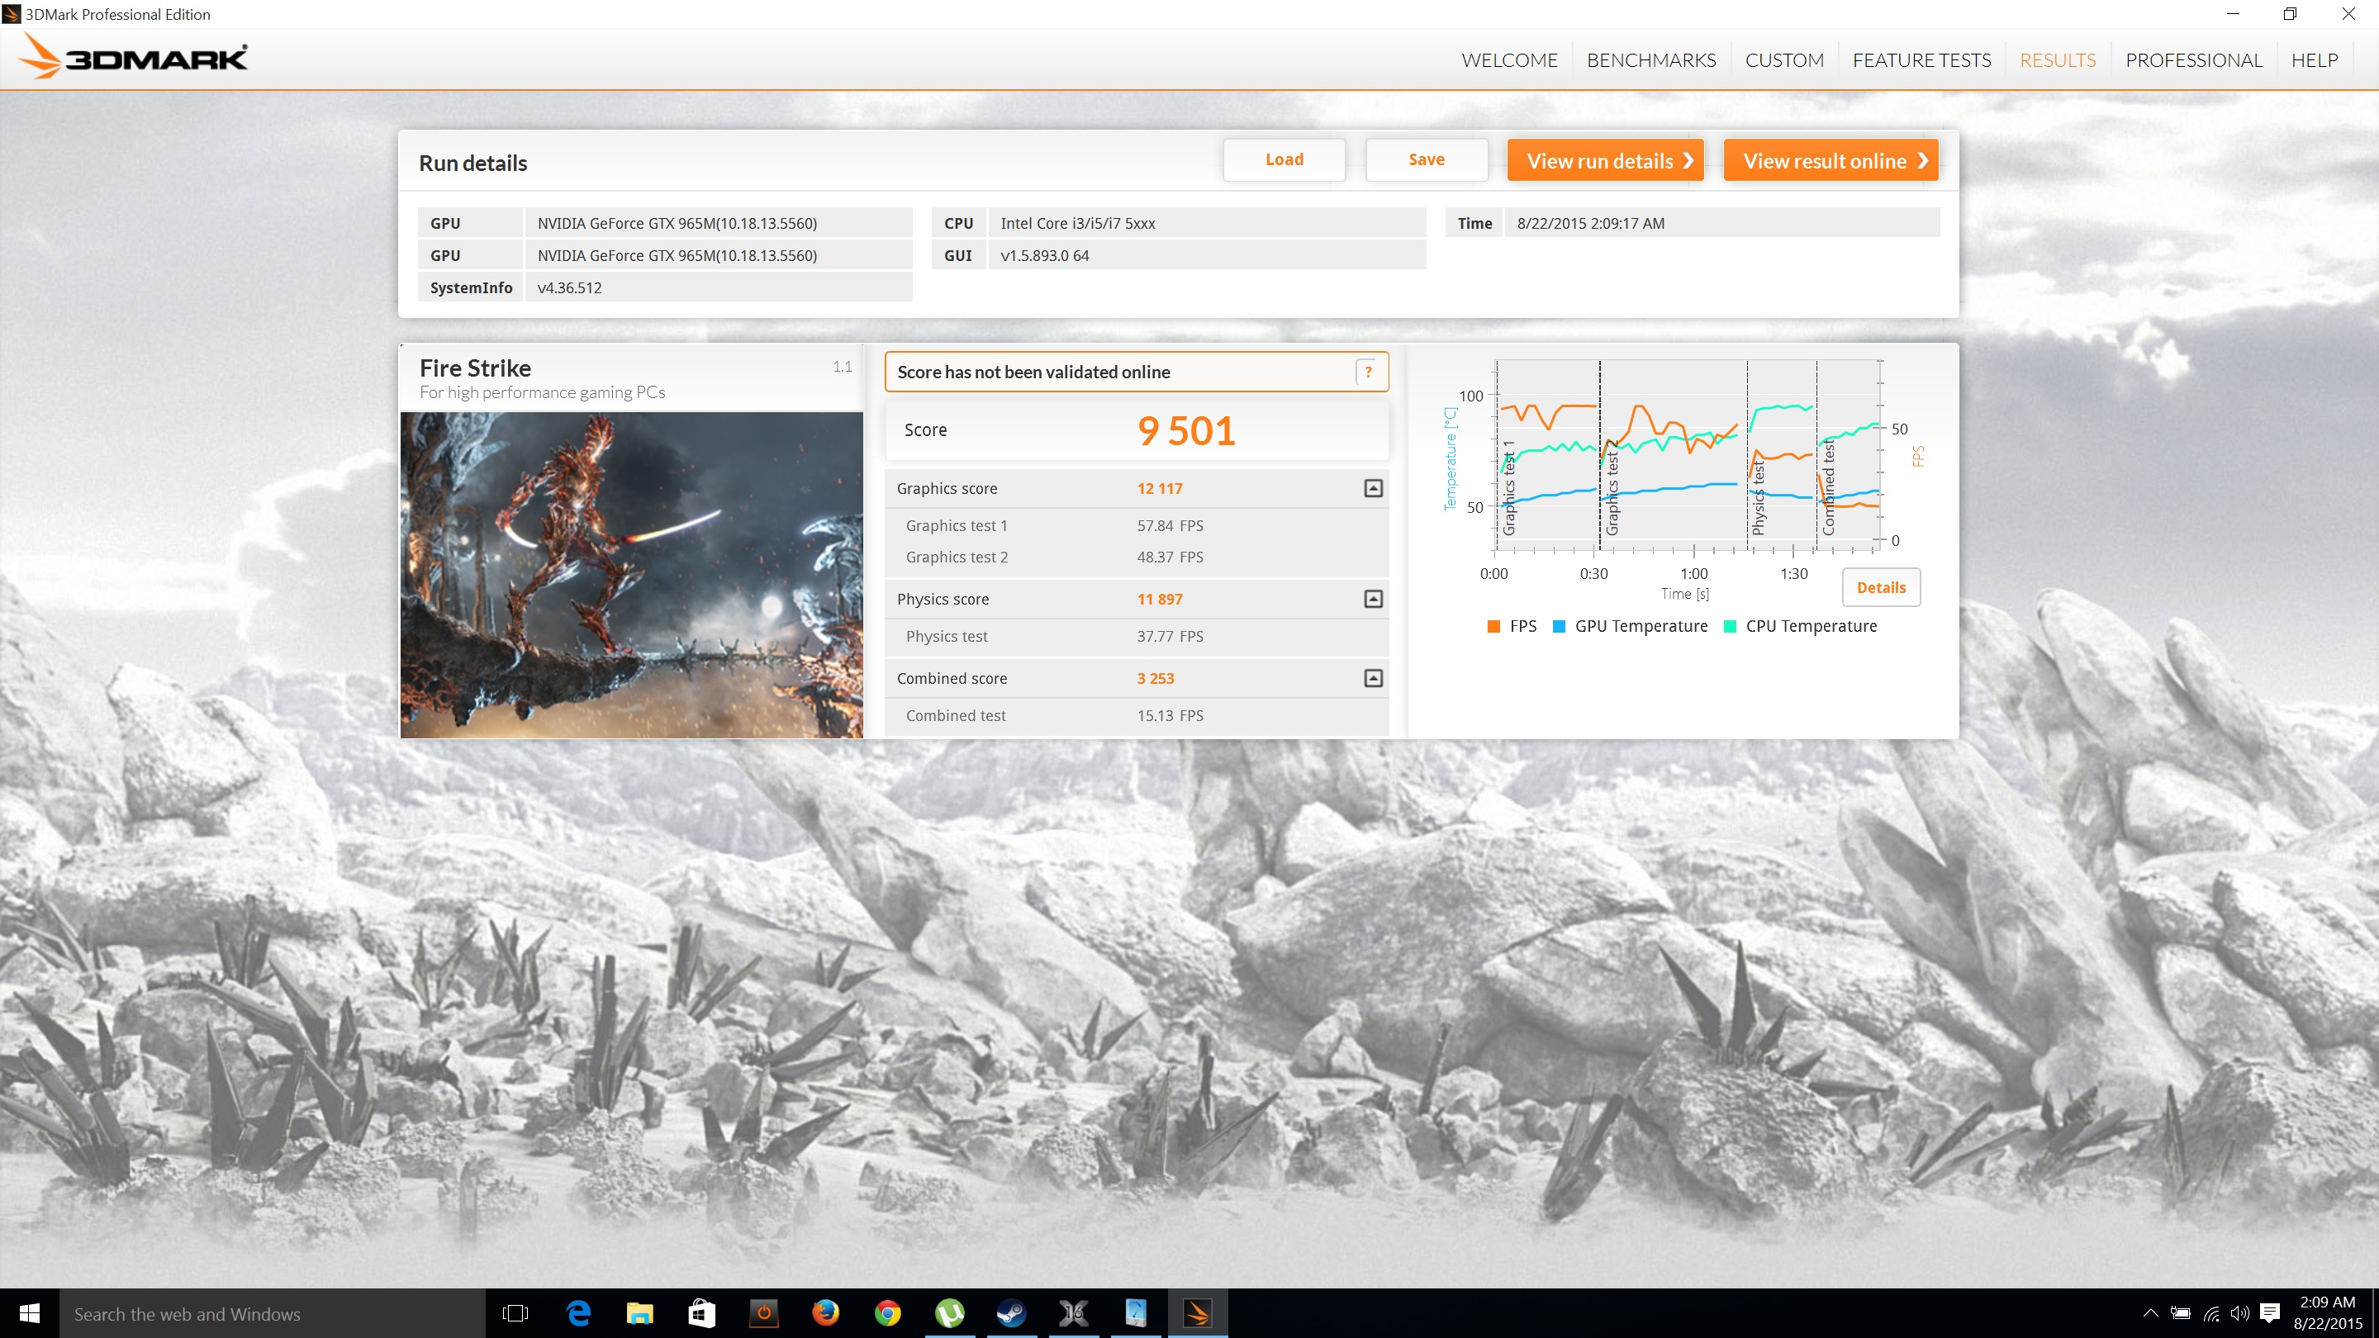Open the Windows Store from taskbar
Screen dimensions: 2379x1338
(x=702, y=1313)
